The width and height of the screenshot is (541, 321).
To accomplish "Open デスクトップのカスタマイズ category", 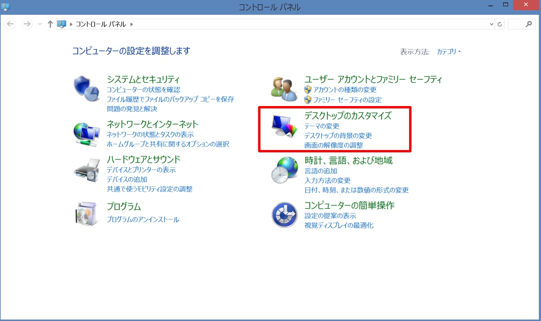I will tap(348, 116).
